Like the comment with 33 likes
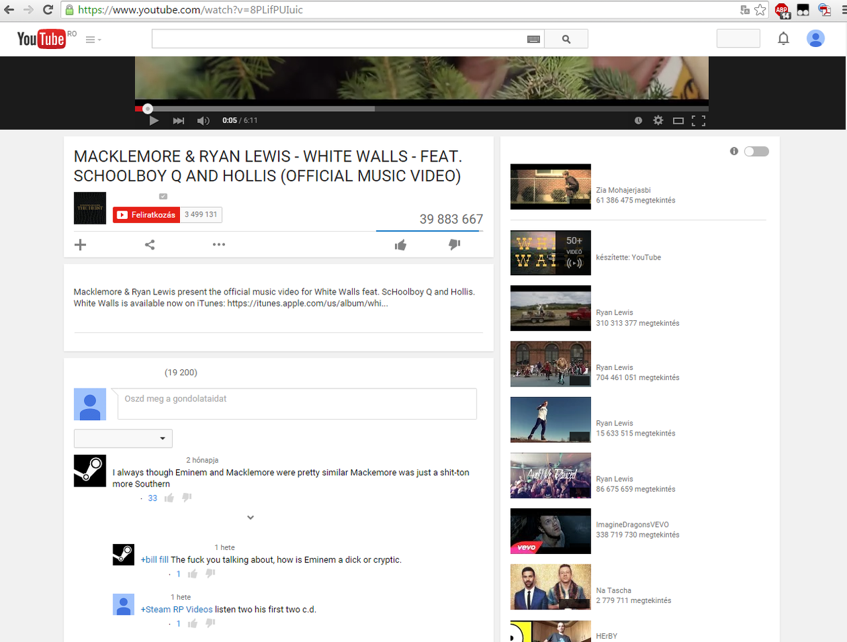The width and height of the screenshot is (847, 642). click(169, 498)
